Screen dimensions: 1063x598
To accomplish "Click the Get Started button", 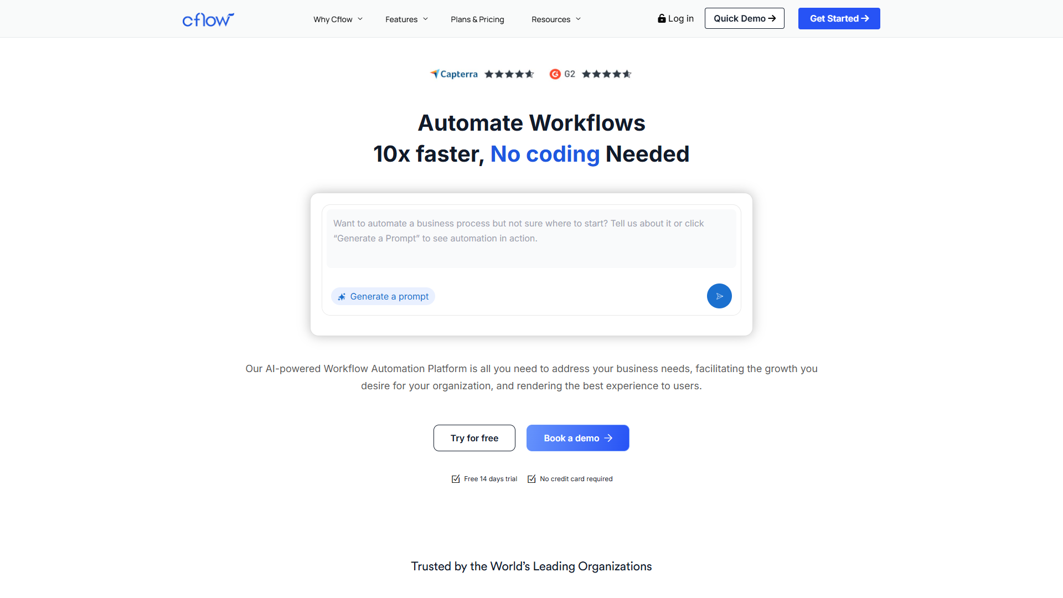I will (839, 18).
